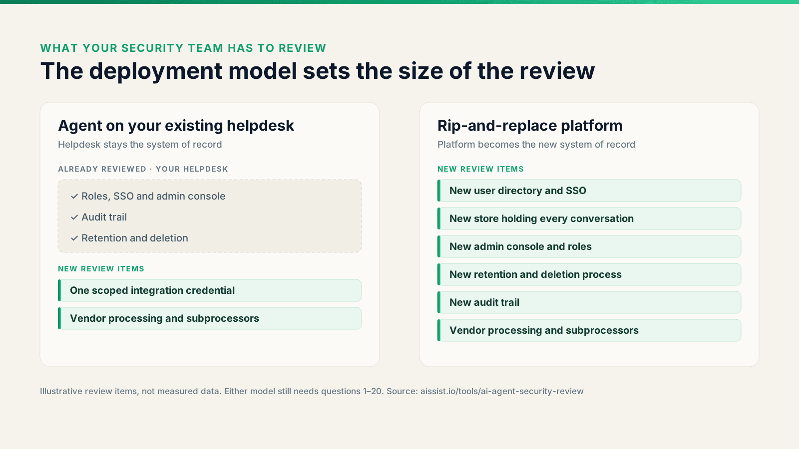This screenshot has height=449, width=799.
Task: Click the 'Retention and deletion' reviewed text
Action: pyautogui.click(x=135, y=238)
